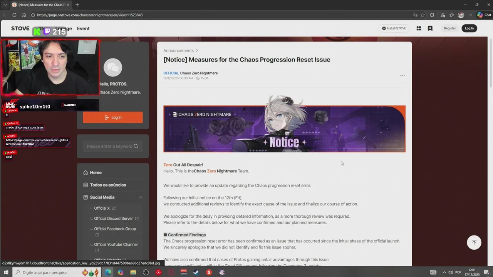Click the Chaos Zero Nightmare official author name
Screen dimensions: 493x277
pos(199,73)
